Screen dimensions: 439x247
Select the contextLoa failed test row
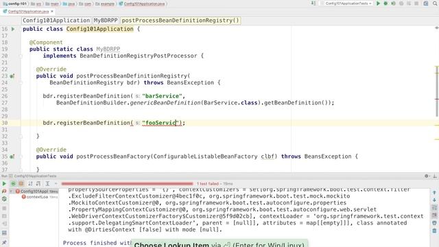39,197
